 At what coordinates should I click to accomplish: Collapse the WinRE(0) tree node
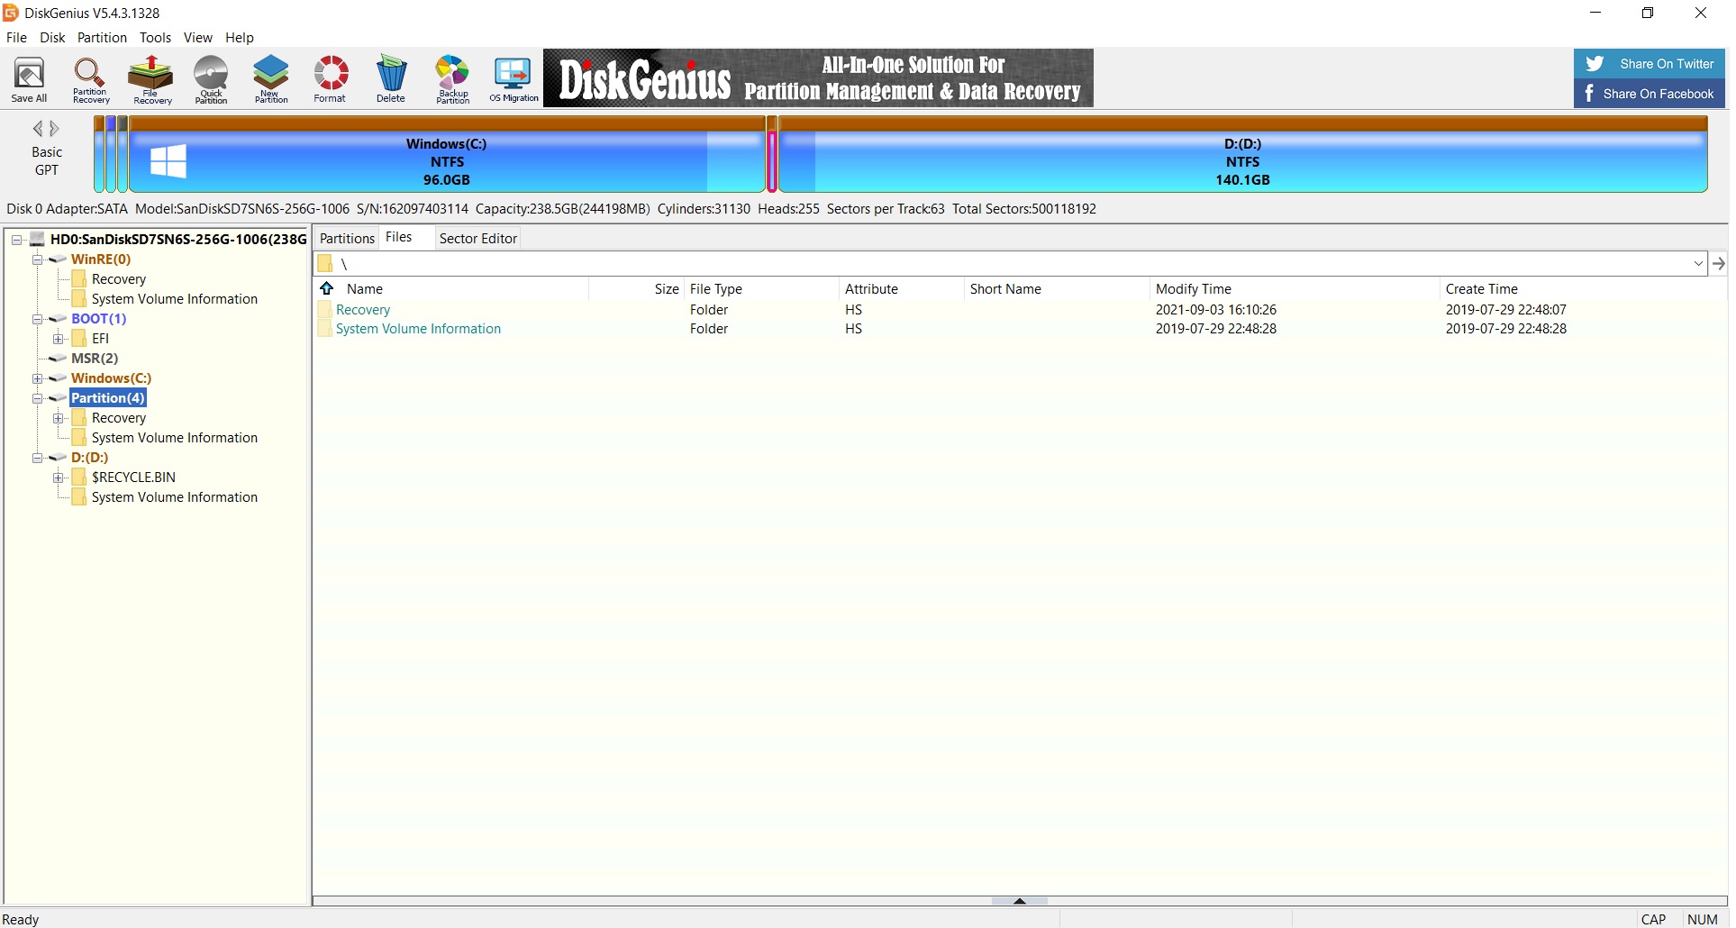pyautogui.click(x=38, y=259)
